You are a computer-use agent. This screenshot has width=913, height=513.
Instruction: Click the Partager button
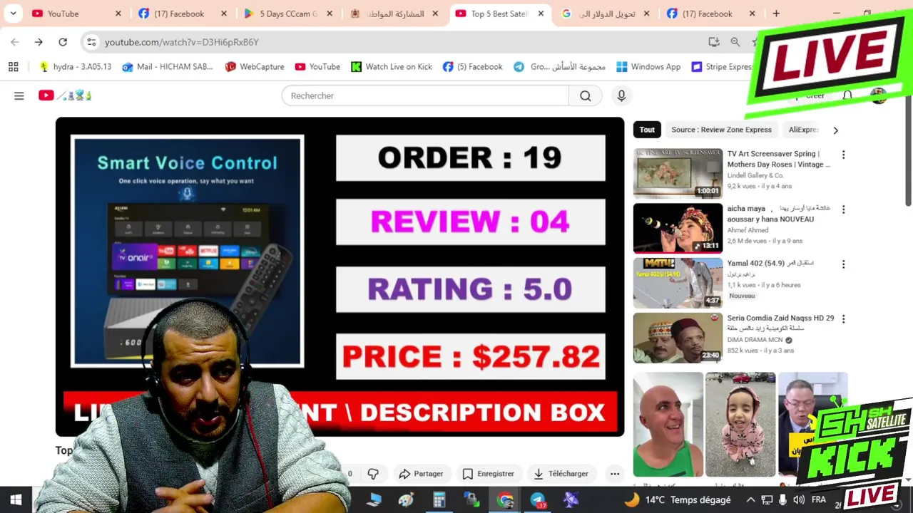421,474
